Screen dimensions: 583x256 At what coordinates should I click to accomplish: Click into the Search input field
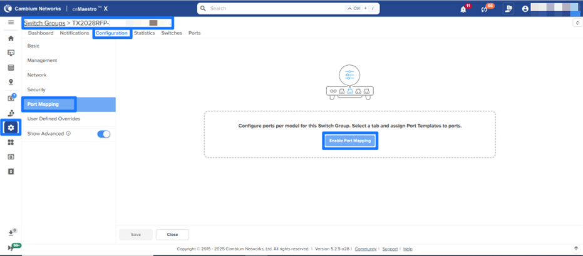tap(276, 9)
